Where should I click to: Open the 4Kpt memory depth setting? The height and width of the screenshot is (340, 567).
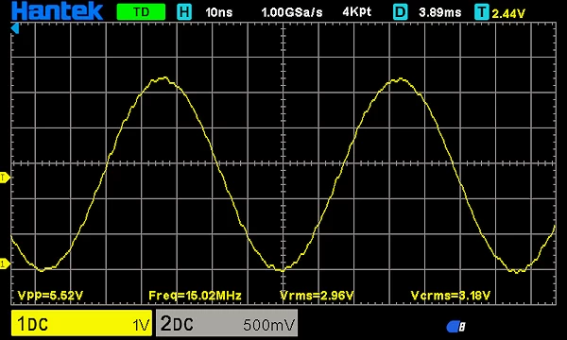point(356,12)
